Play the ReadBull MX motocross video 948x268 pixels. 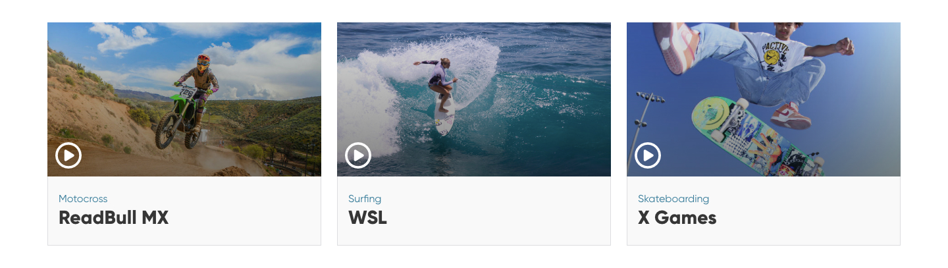68,155
